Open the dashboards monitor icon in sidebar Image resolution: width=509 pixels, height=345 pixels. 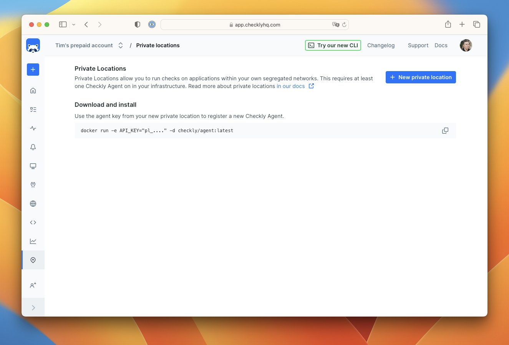click(33, 166)
